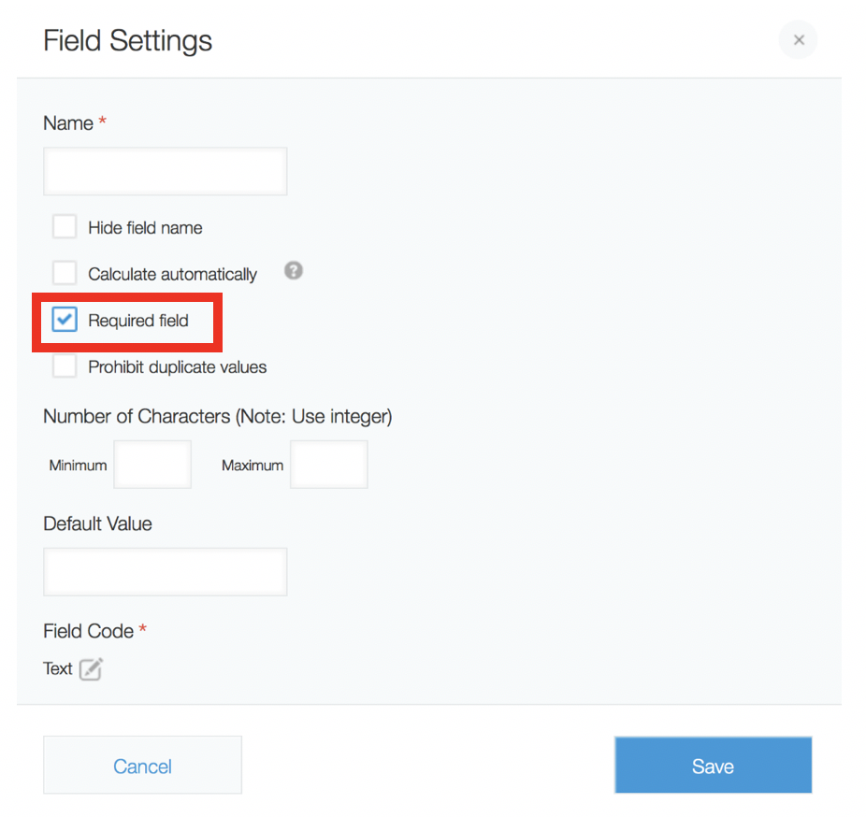Select the Default Value input field
866x817 pixels.
click(165, 572)
